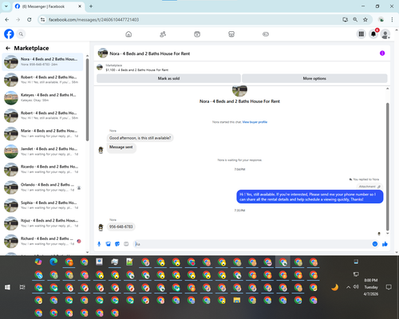Open Jamilet's conversation in the list

coord(42,152)
